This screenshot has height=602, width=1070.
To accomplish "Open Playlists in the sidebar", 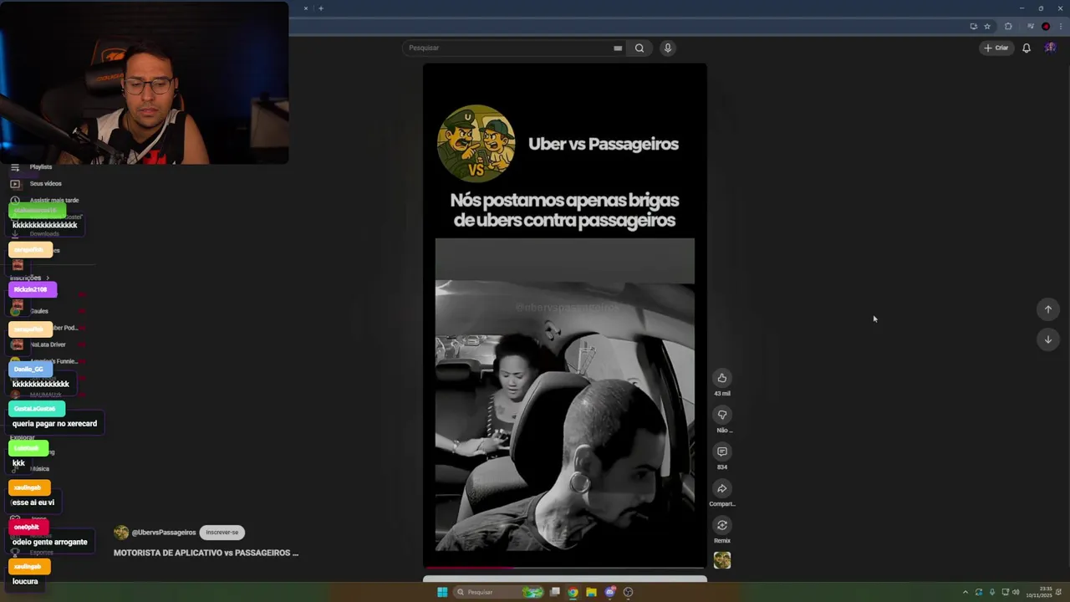I will click(x=41, y=167).
